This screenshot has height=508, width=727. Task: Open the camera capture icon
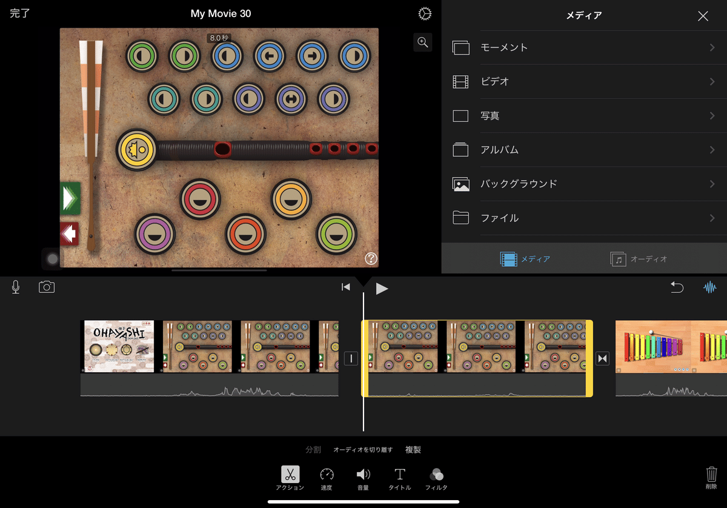click(47, 287)
